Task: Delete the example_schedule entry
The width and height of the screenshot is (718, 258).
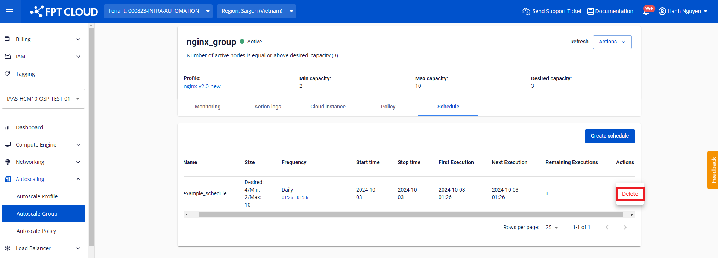Action: pos(630,194)
